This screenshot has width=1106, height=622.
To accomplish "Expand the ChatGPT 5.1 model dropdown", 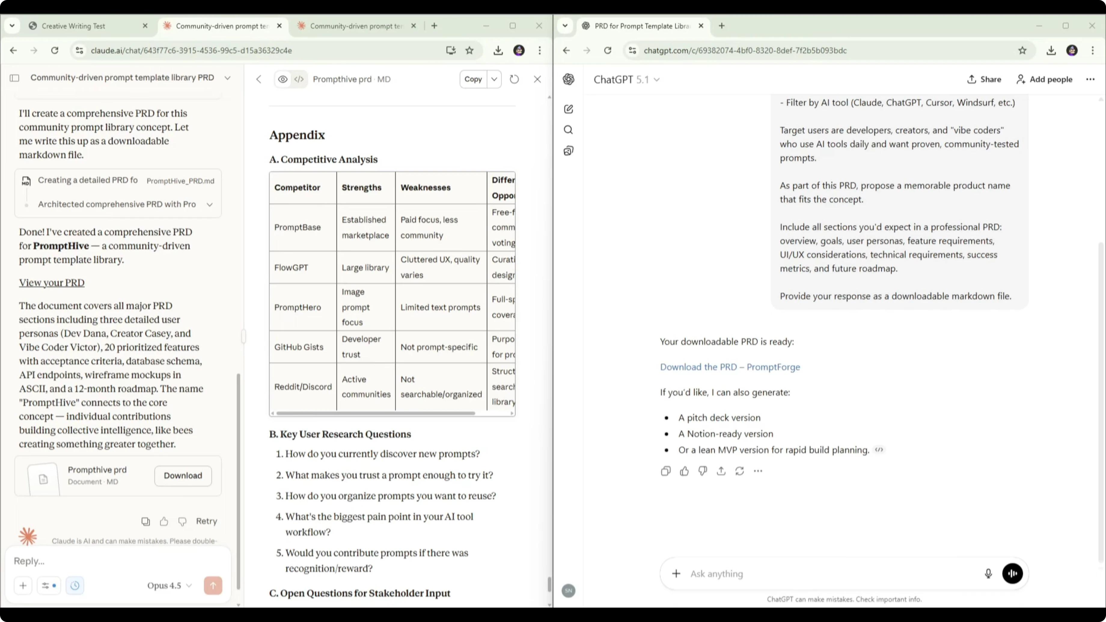I will tap(626, 79).
